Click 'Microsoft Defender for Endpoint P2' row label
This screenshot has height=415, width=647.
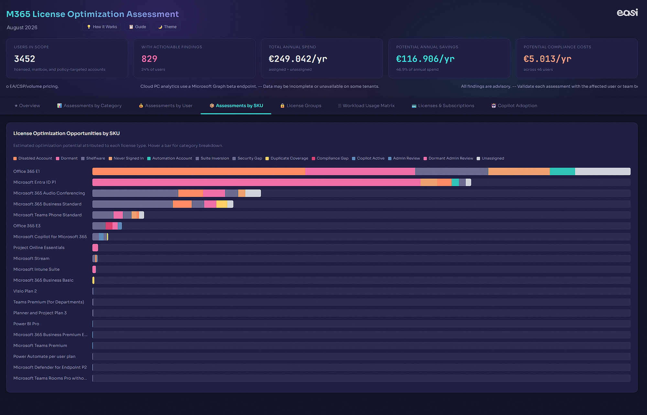pyautogui.click(x=50, y=367)
